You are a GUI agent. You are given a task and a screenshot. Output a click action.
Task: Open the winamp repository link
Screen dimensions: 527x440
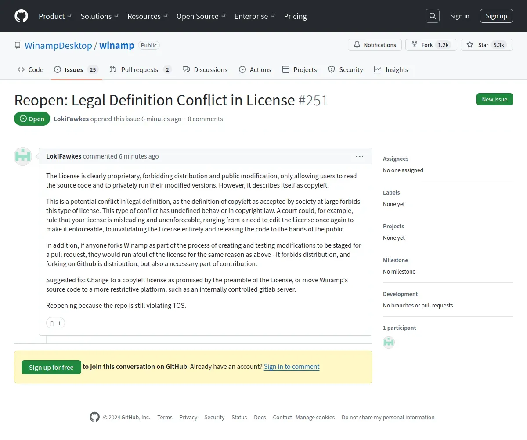117,45
